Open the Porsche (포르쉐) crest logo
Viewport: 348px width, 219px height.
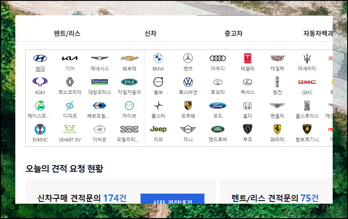(x=188, y=106)
